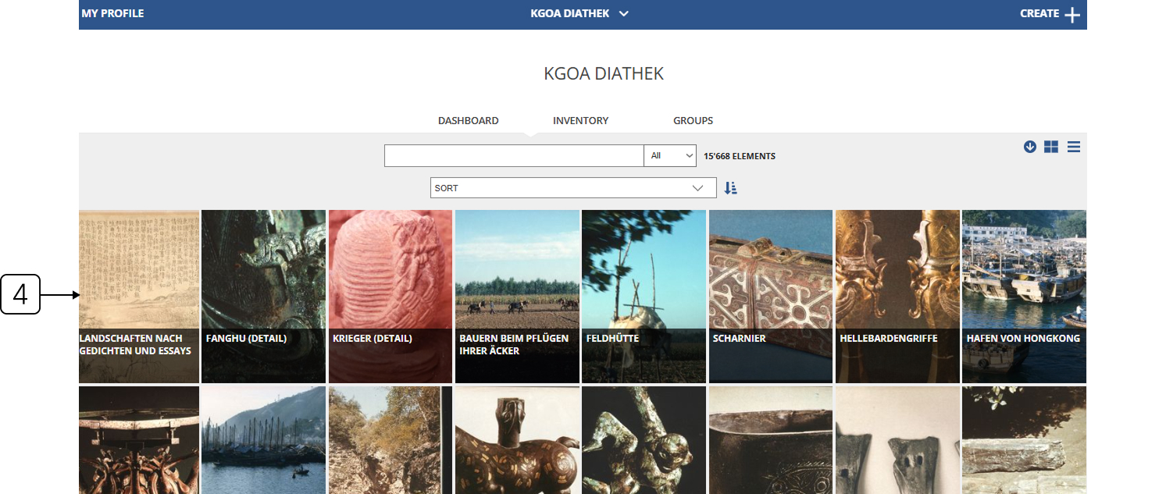Viewport: 1166px width, 494px height.
Task: Toggle the sort direction icon
Action: [x=730, y=188]
